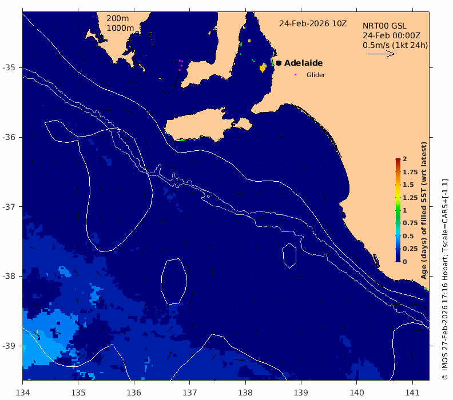The image size is (453, 400).
Task: Click the colorbar value 1.5 label
Action: pyautogui.click(x=408, y=185)
